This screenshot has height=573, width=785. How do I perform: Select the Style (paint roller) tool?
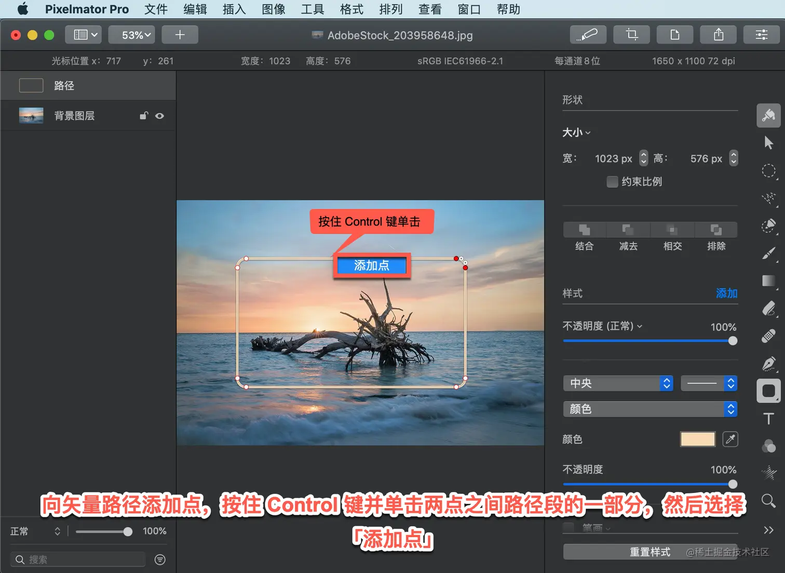(x=768, y=115)
